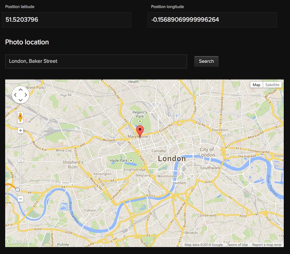Image resolution: width=290 pixels, height=254 pixels.
Task: Select the Map view type
Action: pyautogui.click(x=256, y=85)
